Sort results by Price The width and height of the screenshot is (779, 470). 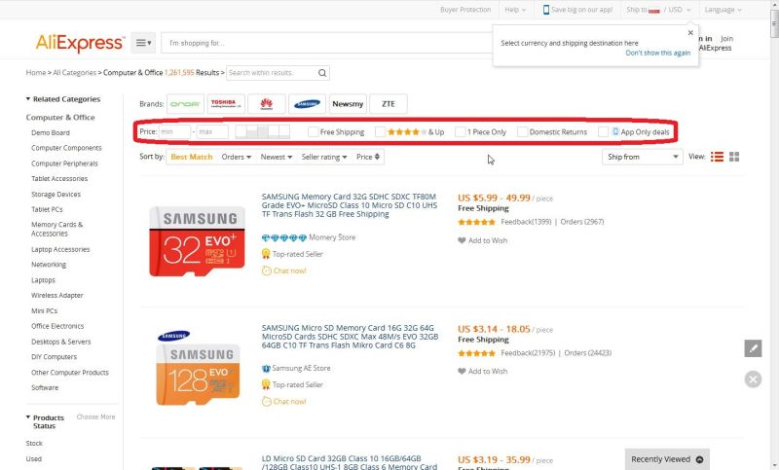pyautogui.click(x=368, y=157)
